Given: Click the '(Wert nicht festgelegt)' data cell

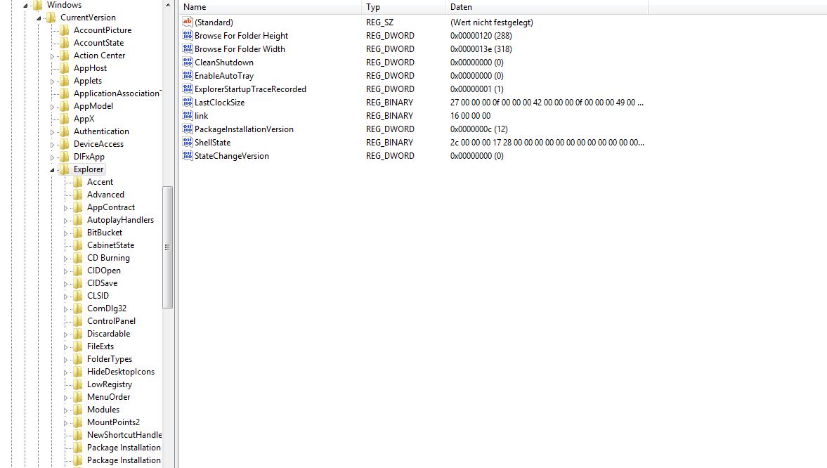Looking at the screenshot, I should pos(492,22).
